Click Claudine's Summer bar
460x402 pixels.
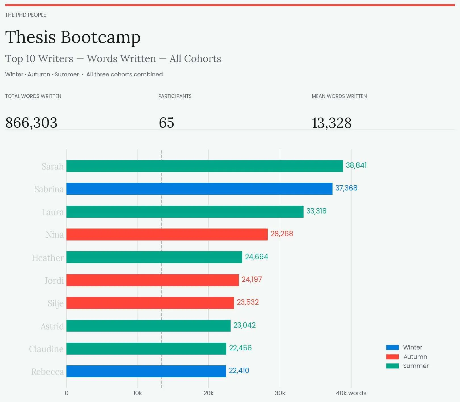(x=146, y=349)
